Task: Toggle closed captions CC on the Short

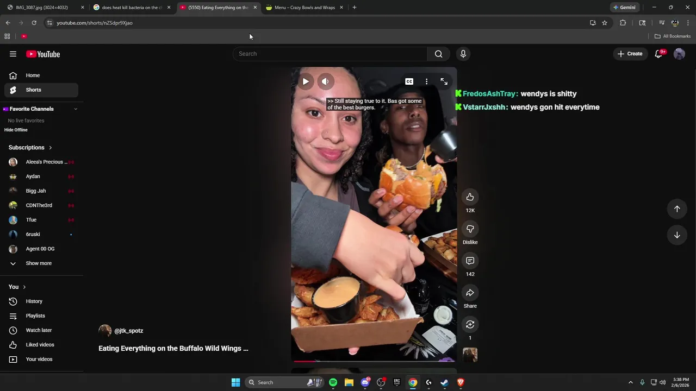Action: [409, 81]
